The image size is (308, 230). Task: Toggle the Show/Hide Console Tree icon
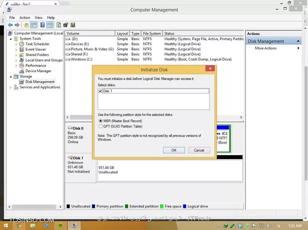click(x=34, y=25)
